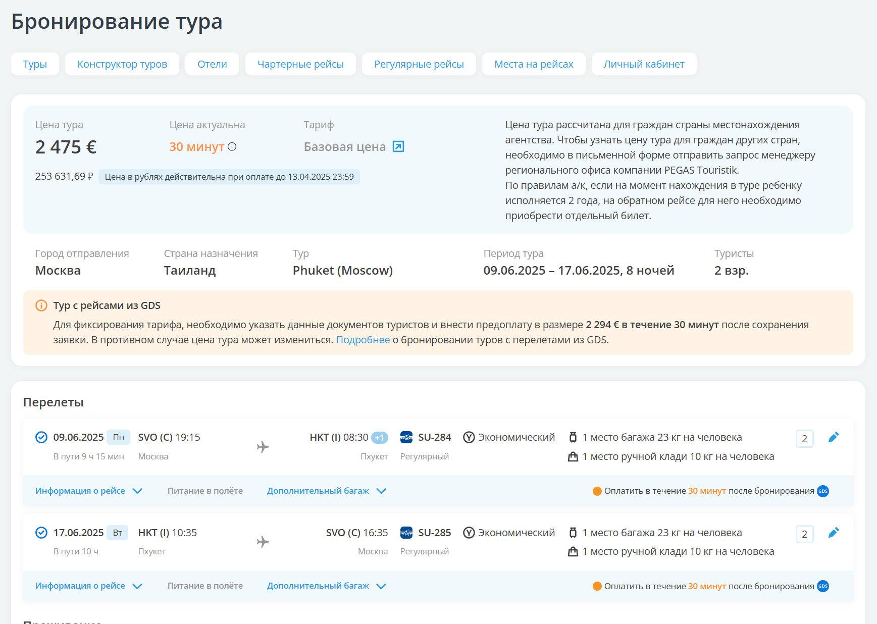Click the pencil edit icon for flight SU-285
The height and width of the screenshot is (624, 877).
833,533
